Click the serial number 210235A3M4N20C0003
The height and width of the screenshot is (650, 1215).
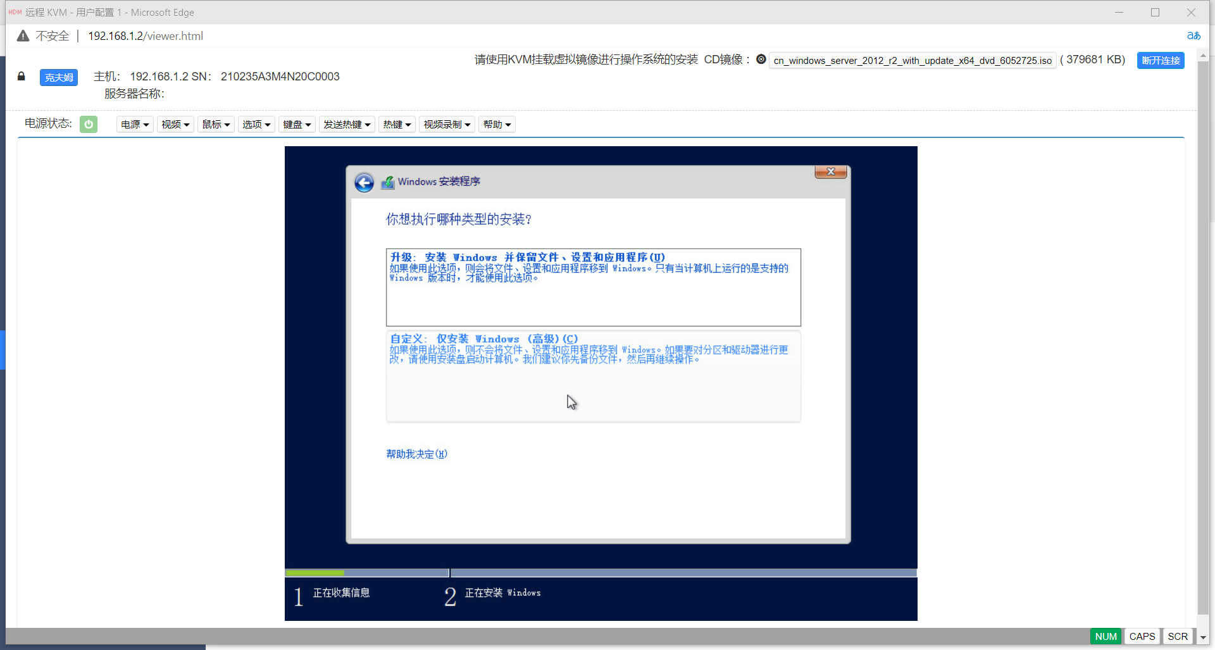pyautogui.click(x=280, y=77)
